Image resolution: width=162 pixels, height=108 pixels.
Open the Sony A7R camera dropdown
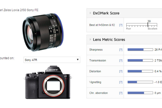coord(52,60)
